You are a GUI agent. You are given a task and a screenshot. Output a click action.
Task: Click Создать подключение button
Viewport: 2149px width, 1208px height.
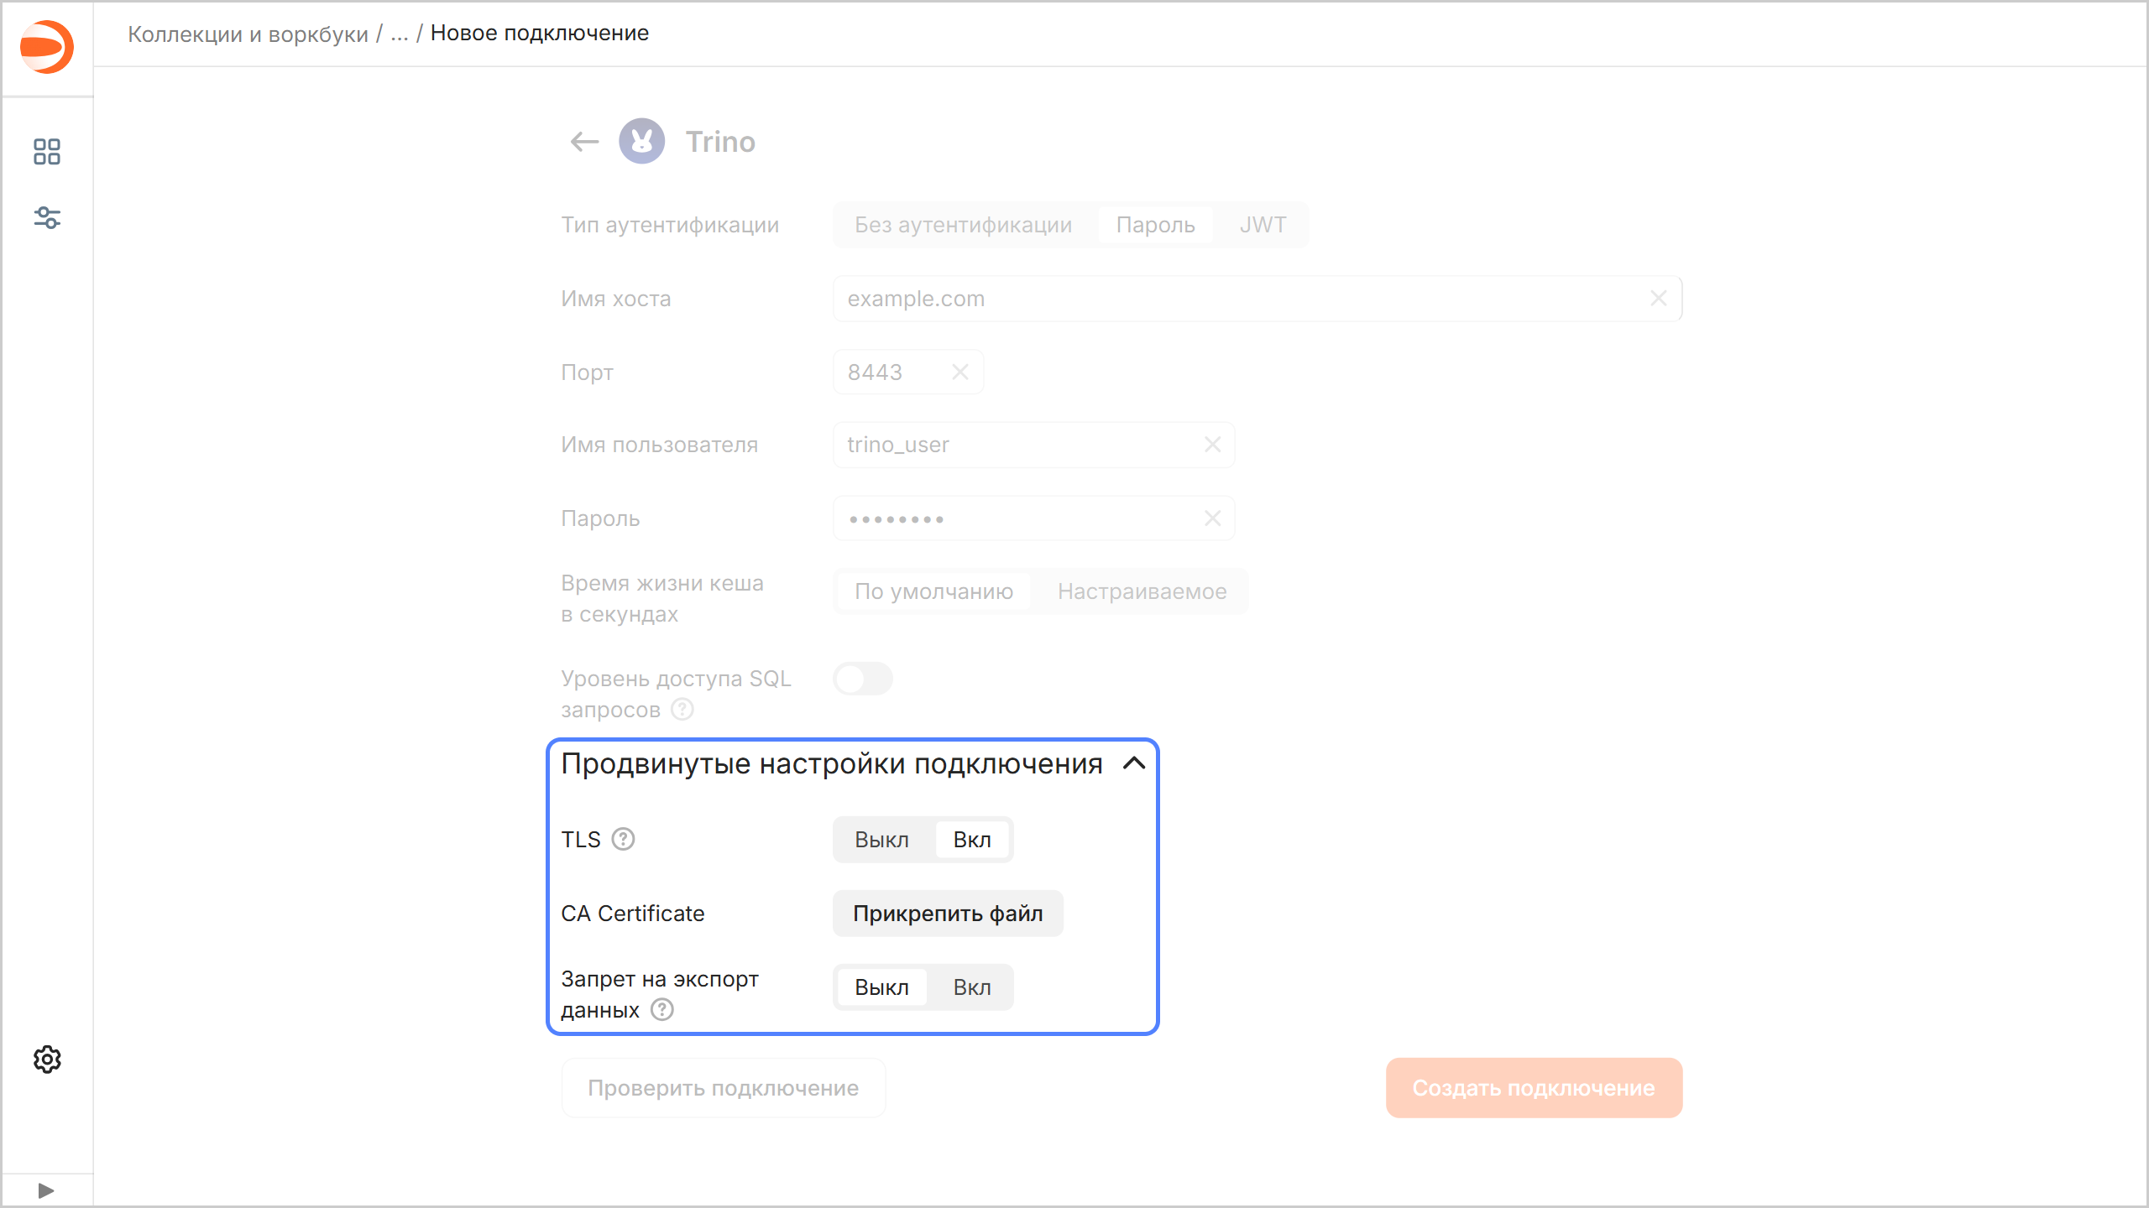pos(1533,1088)
